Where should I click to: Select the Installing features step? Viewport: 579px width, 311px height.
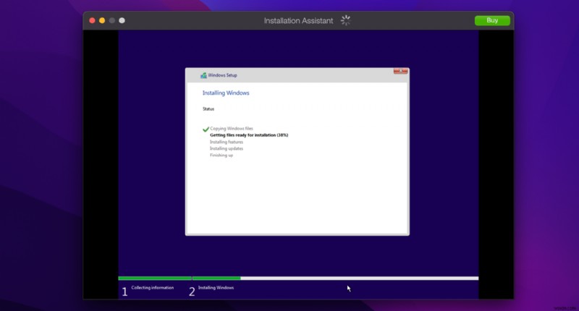pos(227,142)
